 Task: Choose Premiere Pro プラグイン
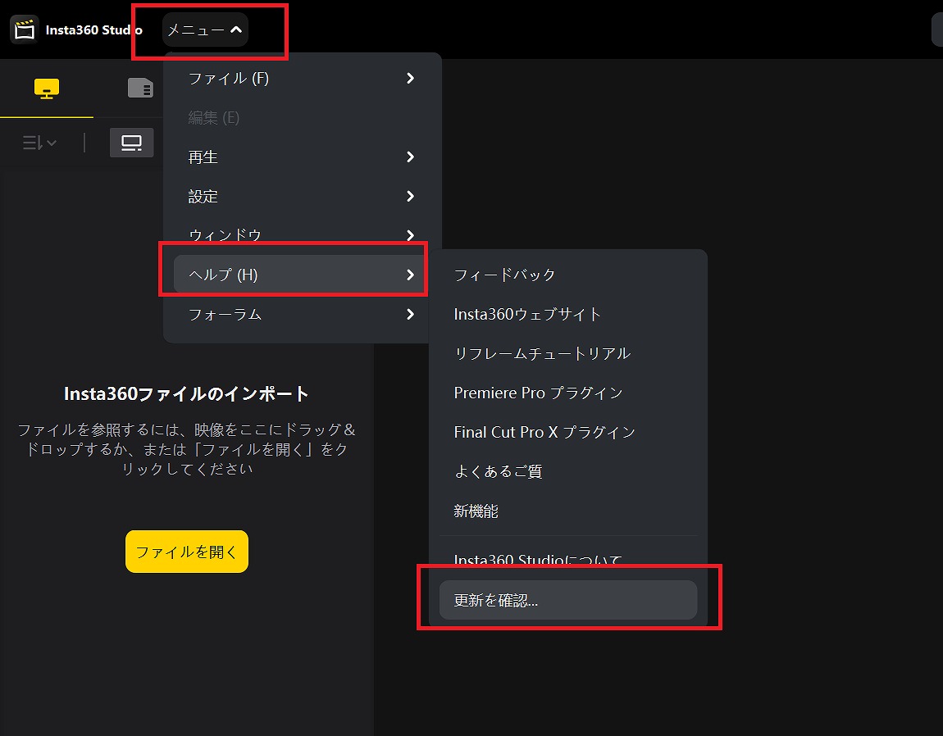pyautogui.click(x=568, y=393)
